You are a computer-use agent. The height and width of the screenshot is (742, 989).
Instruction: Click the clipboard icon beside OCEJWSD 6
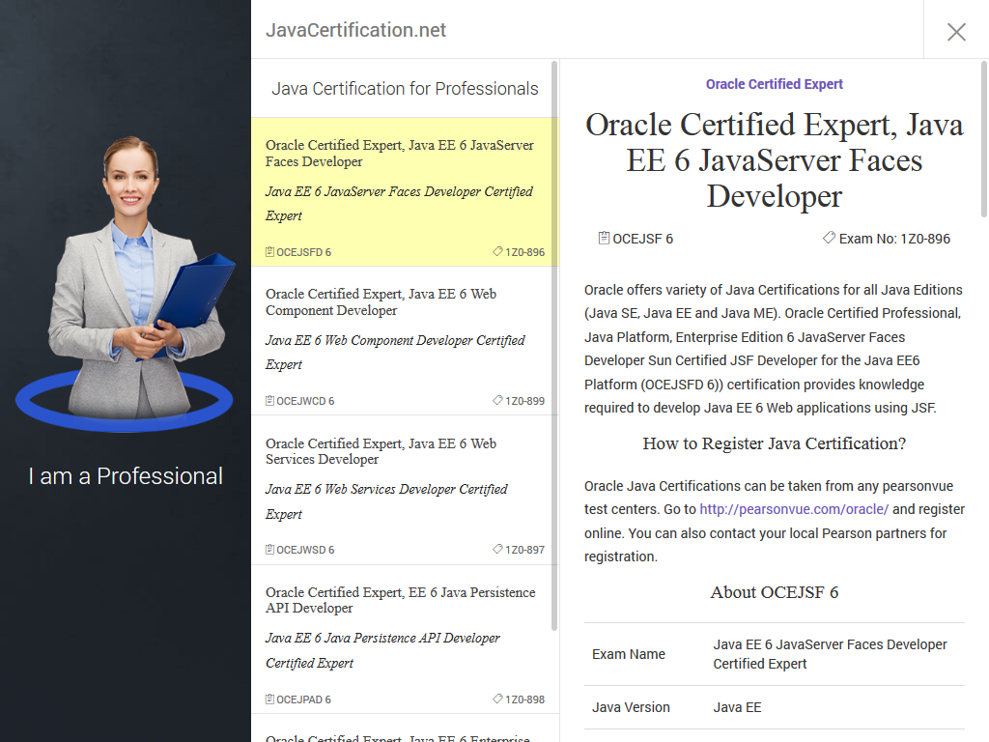(x=268, y=550)
